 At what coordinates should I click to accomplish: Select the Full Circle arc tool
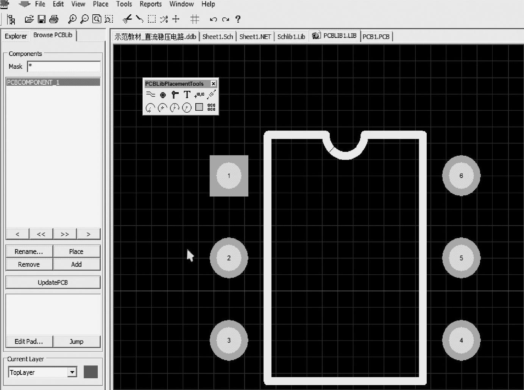pyautogui.click(x=187, y=108)
